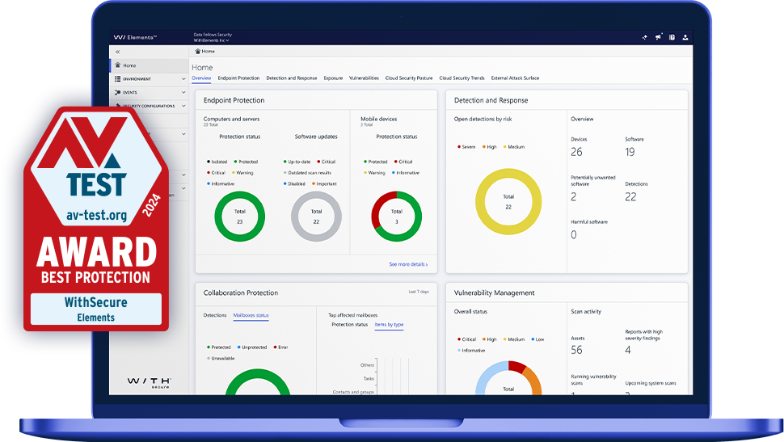The width and height of the screenshot is (784, 442).
Task: Open the WithElements Inc organization dropdown
Action: 212,40
